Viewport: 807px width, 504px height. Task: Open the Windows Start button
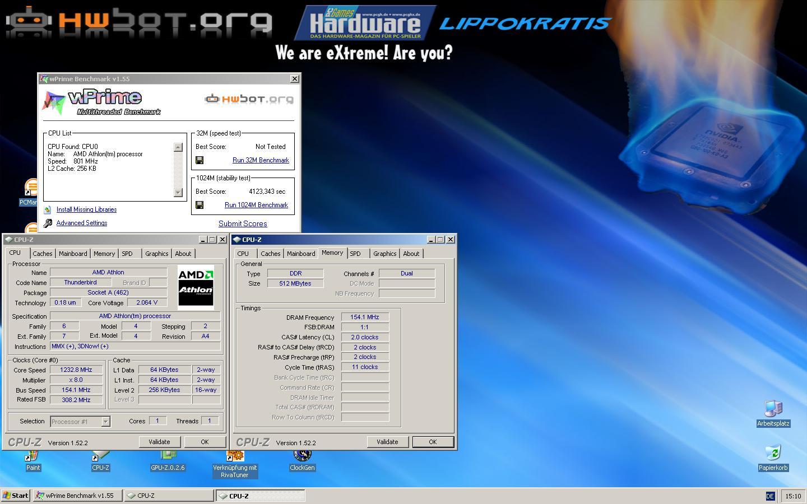16,496
